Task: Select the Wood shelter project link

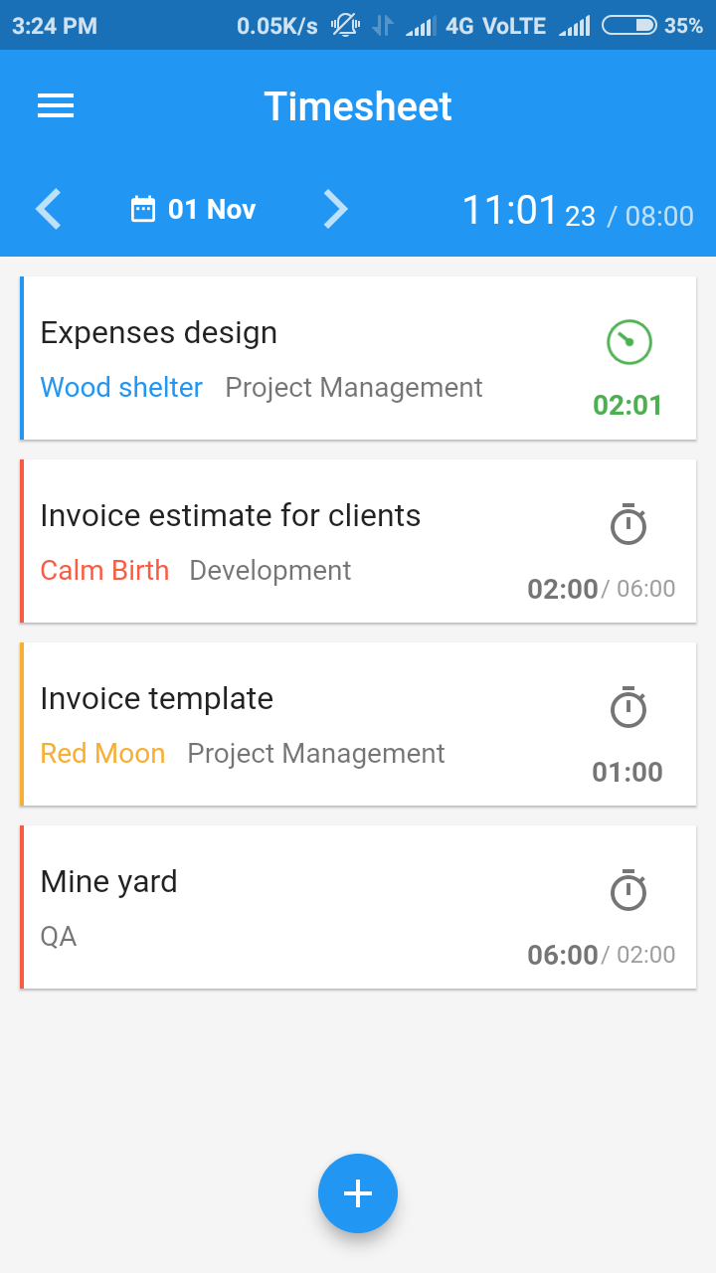Action: (121, 387)
